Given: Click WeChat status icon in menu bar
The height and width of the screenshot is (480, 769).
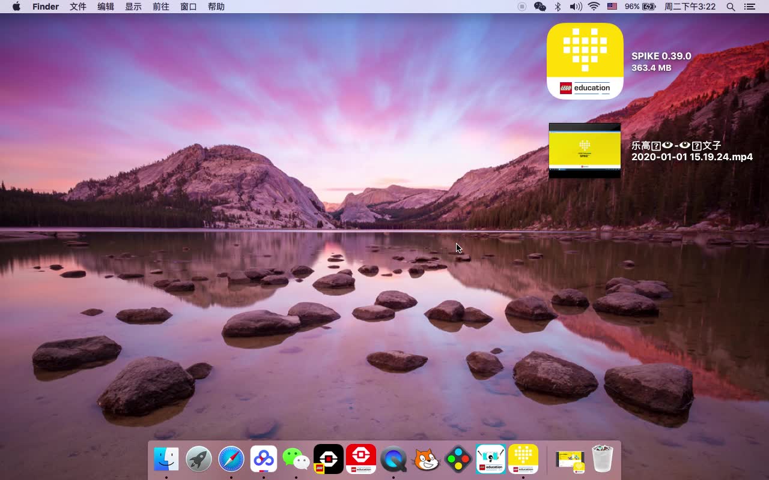Looking at the screenshot, I should point(540,7).
